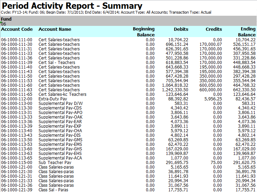Screen dimensions: 257x192
Task: Click the Credits column header
Action: pyautogui.click(x=214, y=29)
